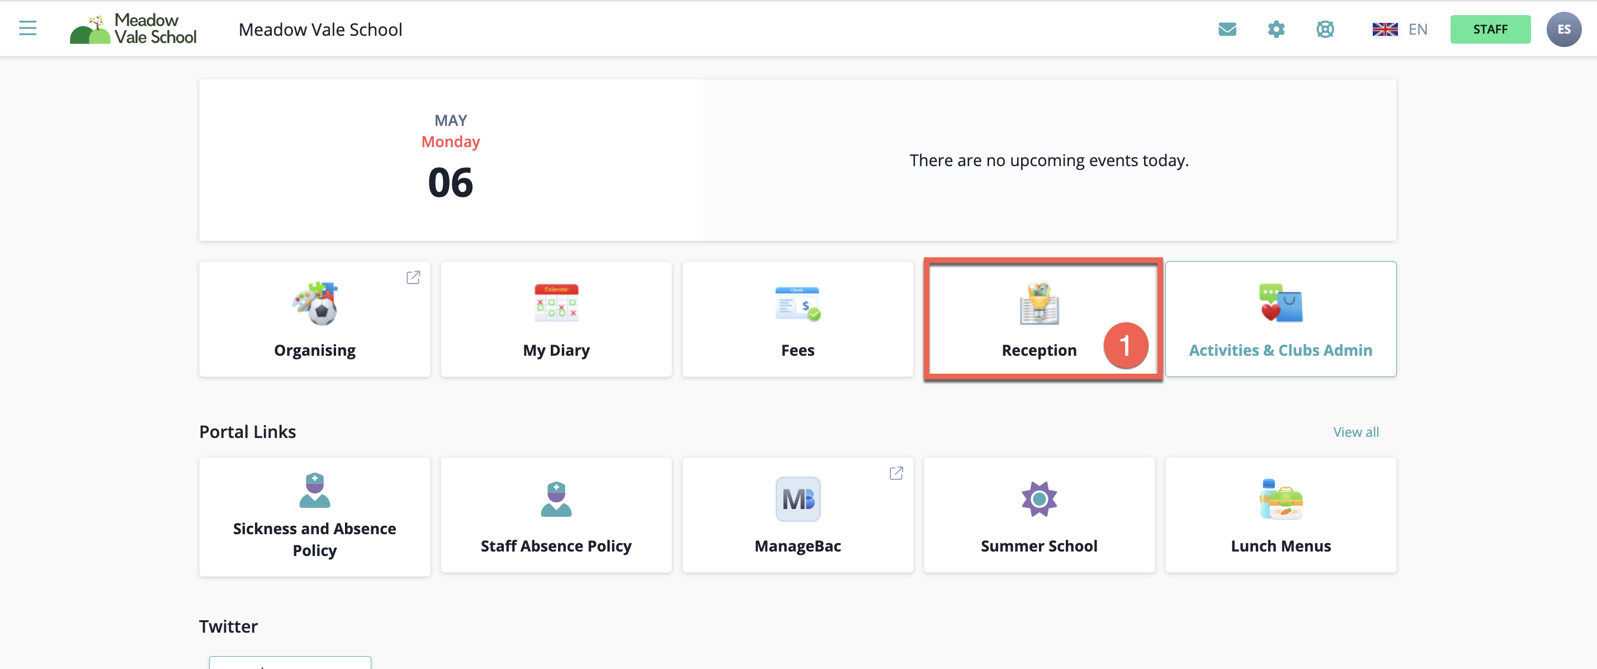This screenshot has height=669, width=1597.
Task: Open the ES user avatar menu
Action: pyautogui.click(x=1563, y=29)
